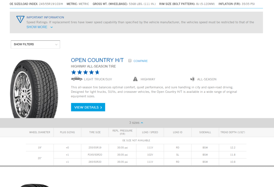Expand the Show More important information link
This screenshot has width=274, height=187.
click(x=40, y=27)
